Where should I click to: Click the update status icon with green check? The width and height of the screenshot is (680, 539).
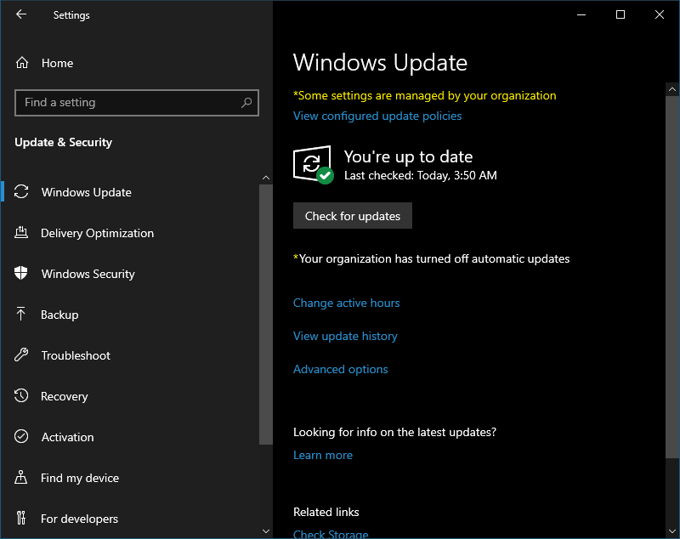[314, 165]
